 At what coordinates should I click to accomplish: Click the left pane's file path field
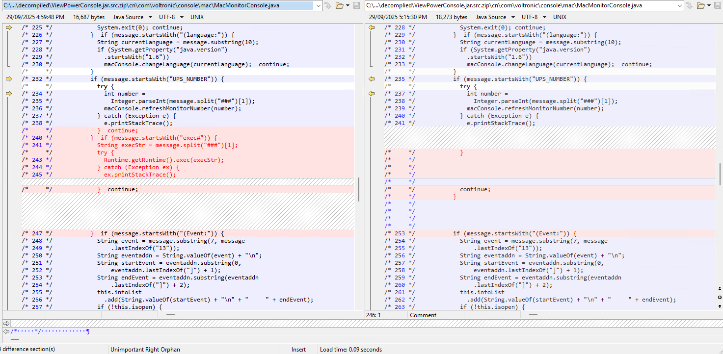click(x=157, y=5)
